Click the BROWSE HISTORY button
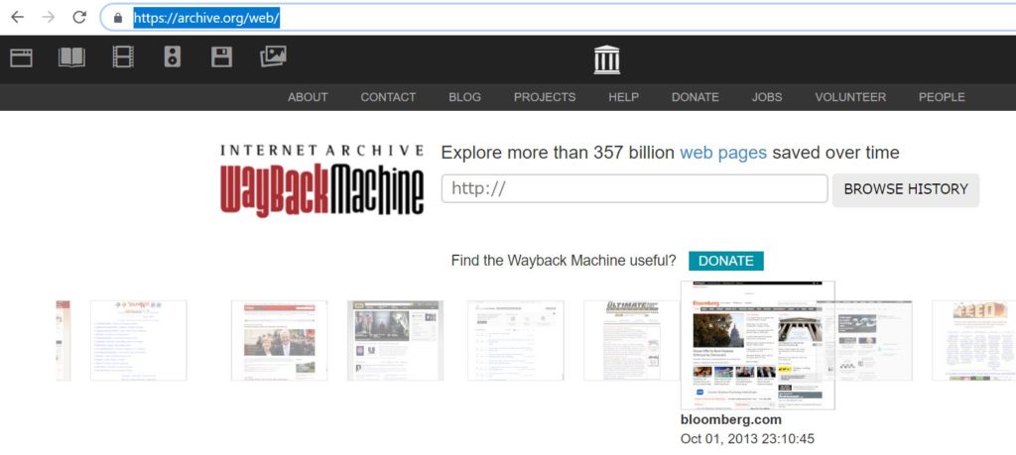The height and width of the screenshot is (455, 1016). (905, 189)
